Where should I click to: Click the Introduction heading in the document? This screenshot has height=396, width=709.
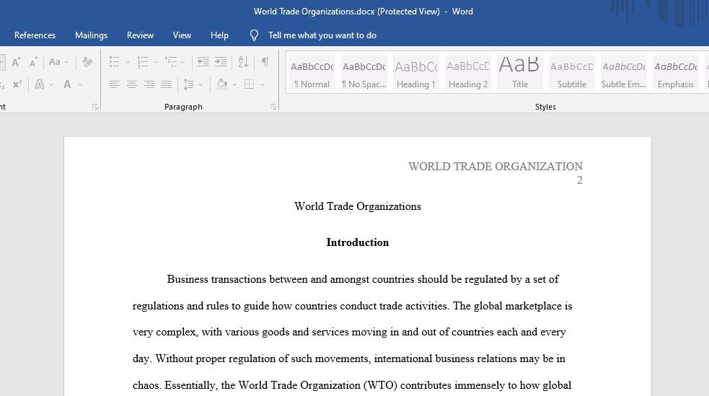[357, 242]
